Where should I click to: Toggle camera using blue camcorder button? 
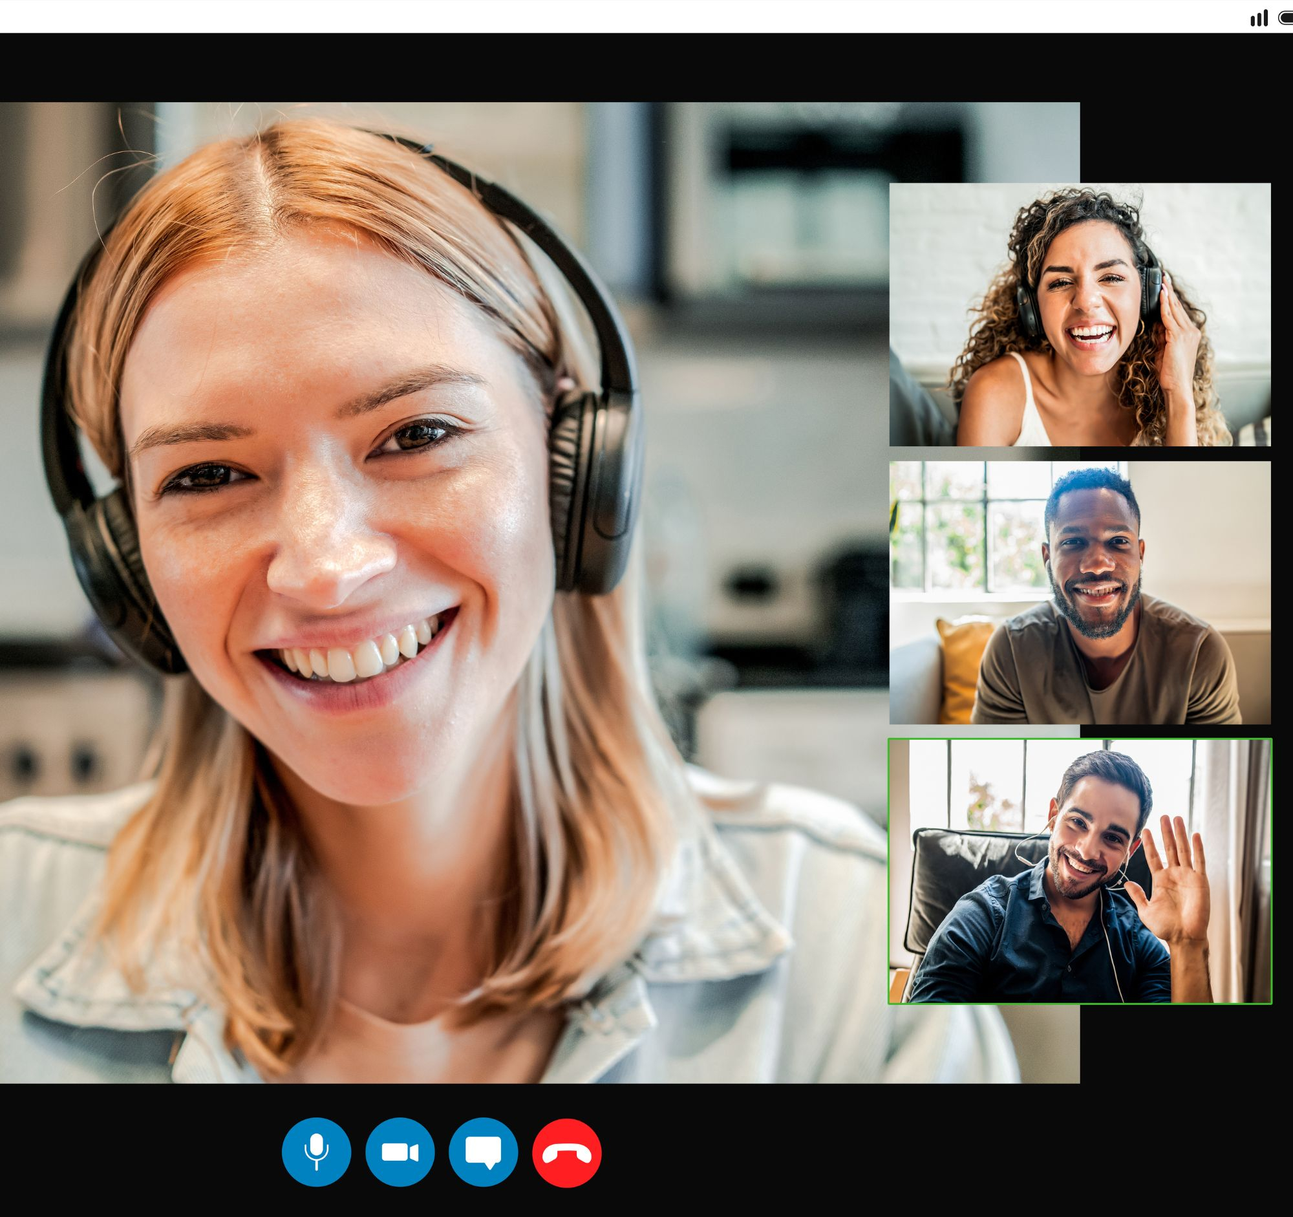pyautogui.click(x=400, y=1152)
